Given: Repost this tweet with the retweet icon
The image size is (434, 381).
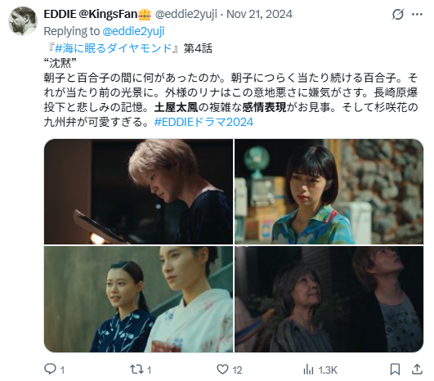Looking at the screenshot, I should coord(136,369).
